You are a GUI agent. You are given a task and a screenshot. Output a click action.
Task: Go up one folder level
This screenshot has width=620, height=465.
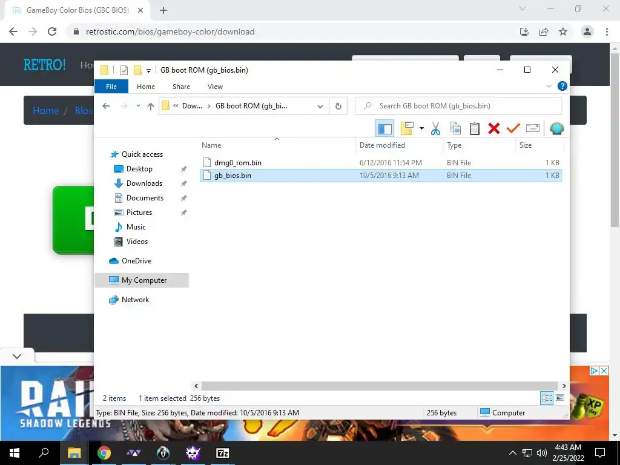(151, 105)
